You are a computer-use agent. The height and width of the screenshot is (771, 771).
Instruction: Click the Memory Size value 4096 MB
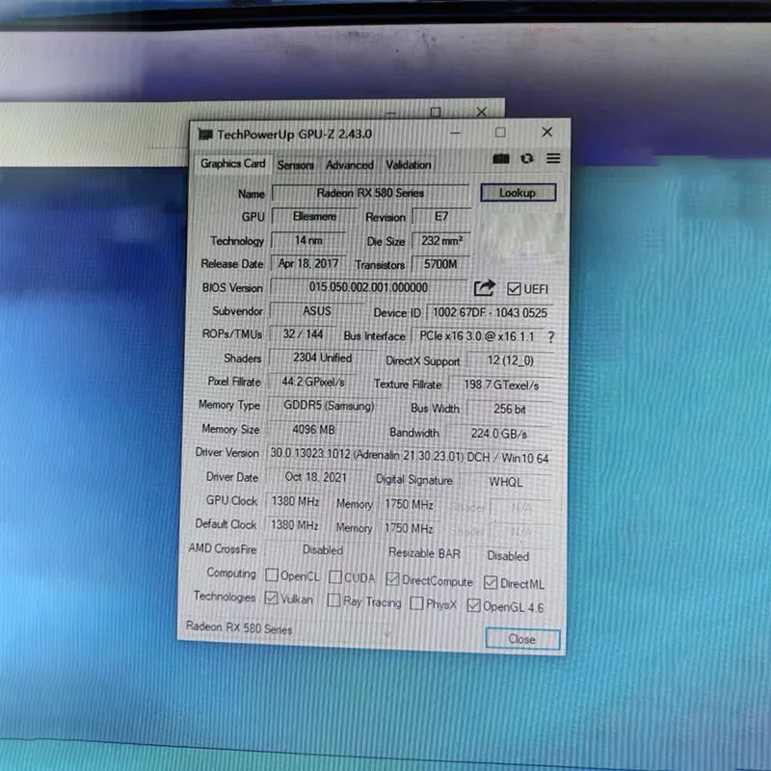(313, 430)
